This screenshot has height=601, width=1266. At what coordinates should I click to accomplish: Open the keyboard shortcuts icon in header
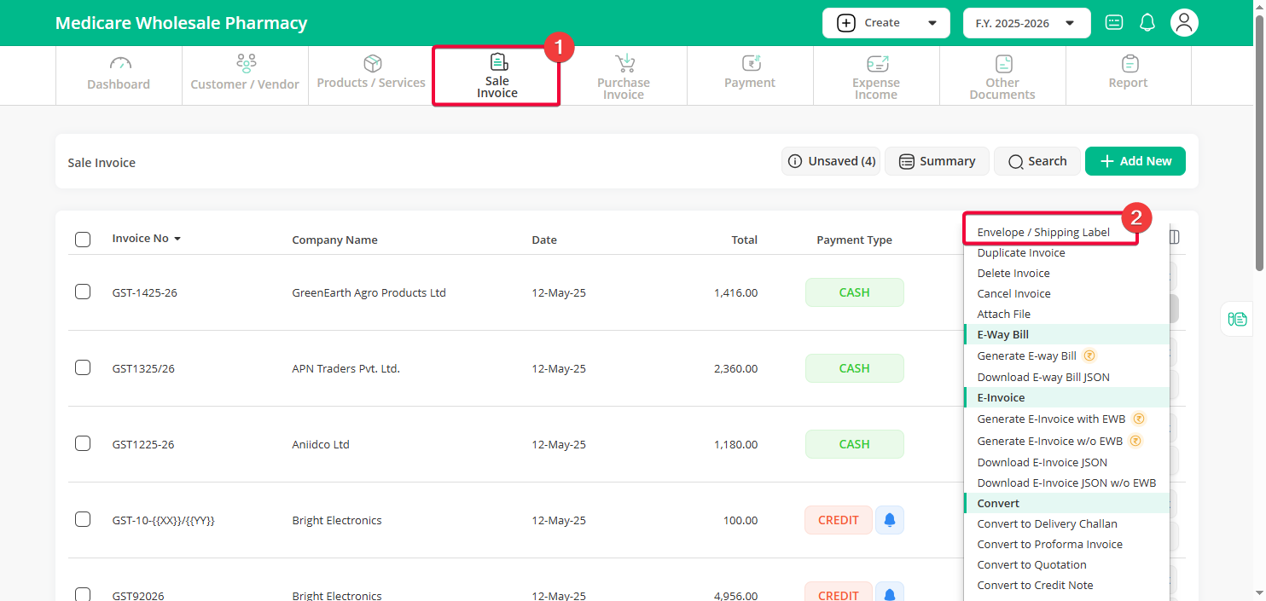click(1113, 23)
